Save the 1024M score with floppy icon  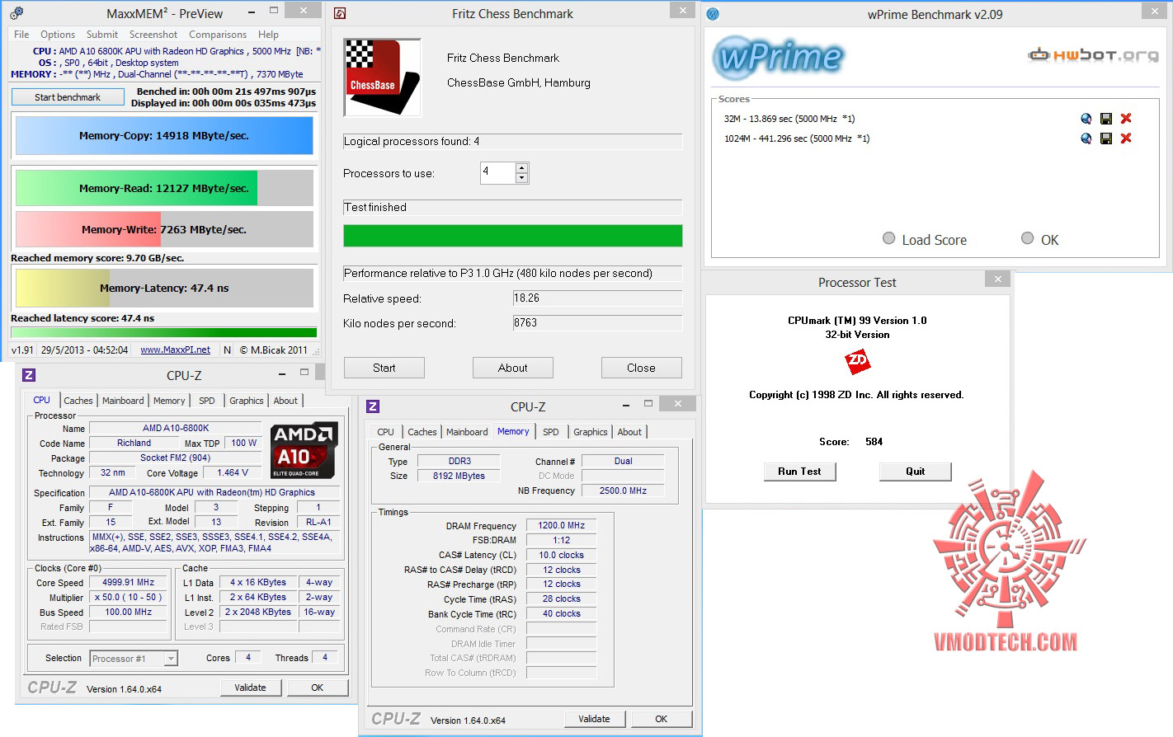1106,138
